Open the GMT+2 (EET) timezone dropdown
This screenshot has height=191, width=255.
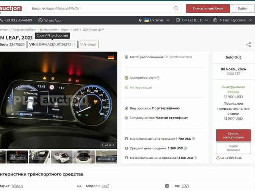192,20
